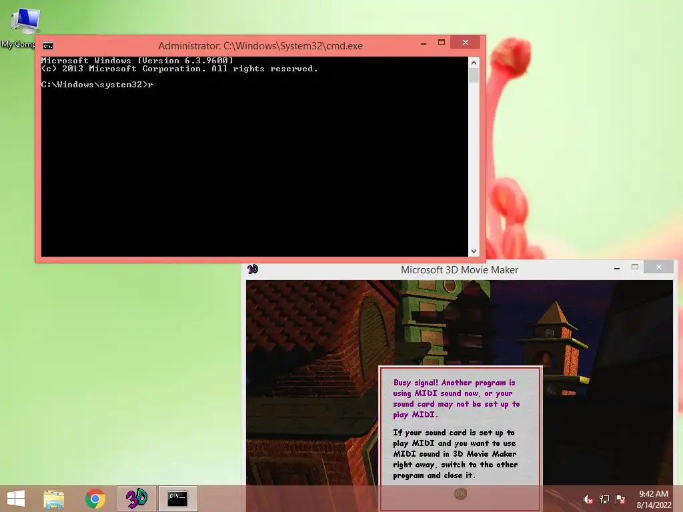
Task: Click the C:\Windows\system32> command prompt line
Action: click(x=97, y=85)
